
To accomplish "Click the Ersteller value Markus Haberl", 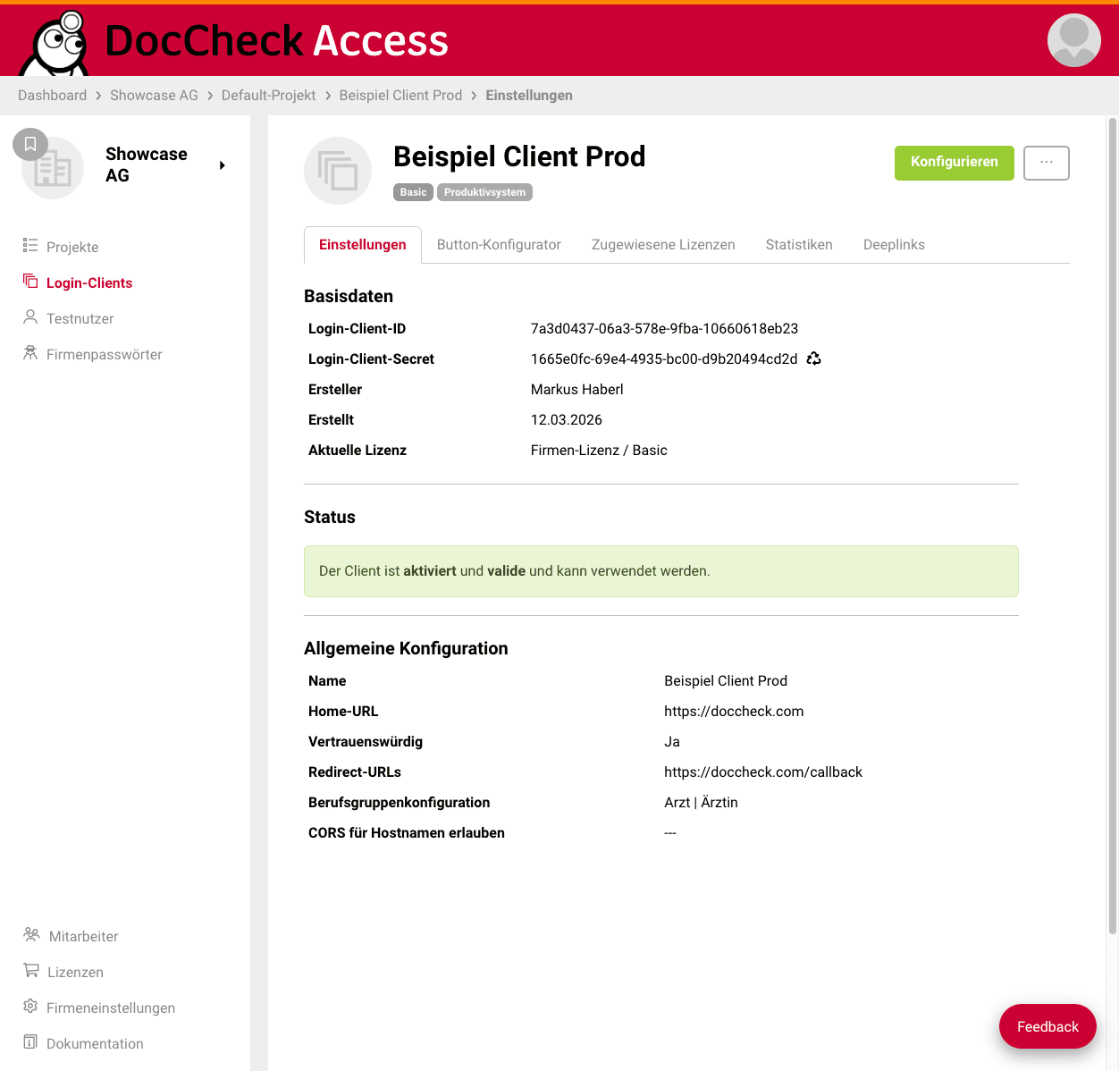I will pos(577,390).
